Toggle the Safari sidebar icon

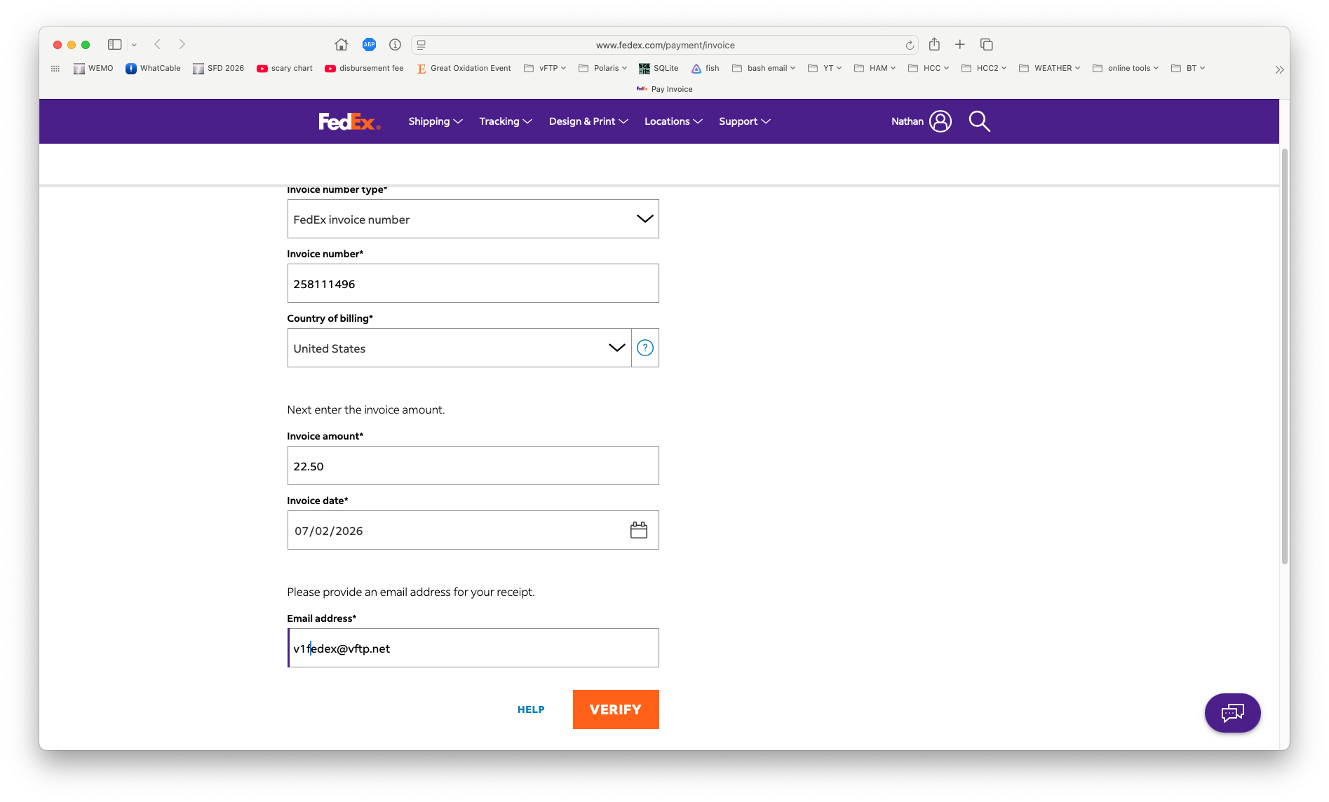(114, 44)
